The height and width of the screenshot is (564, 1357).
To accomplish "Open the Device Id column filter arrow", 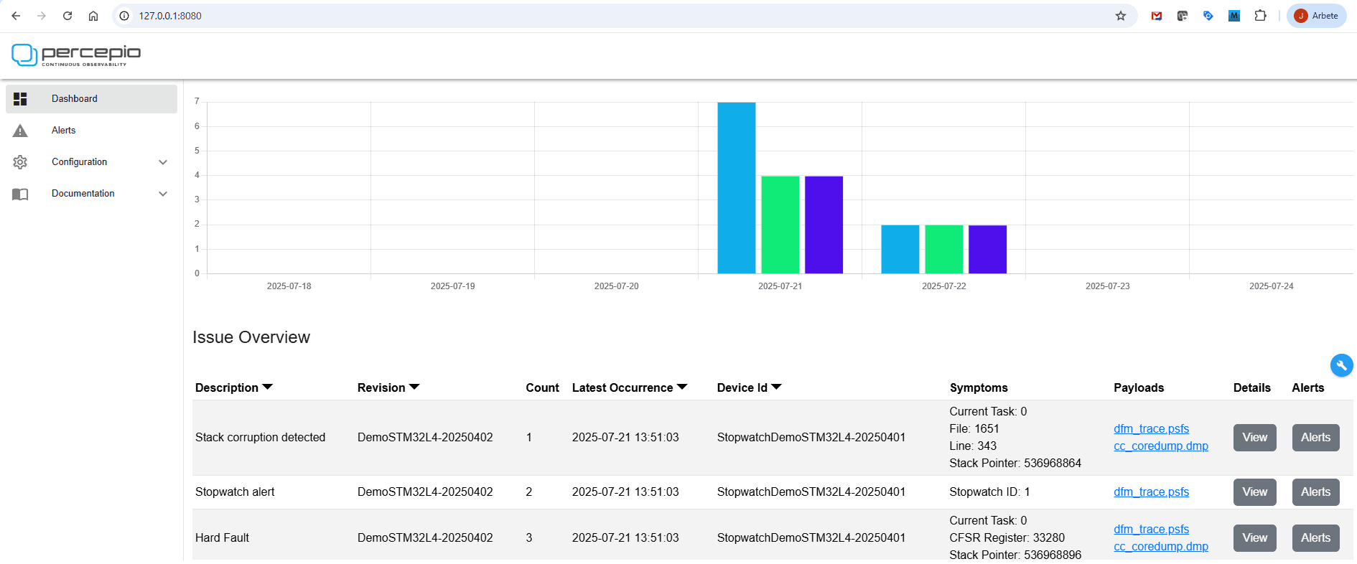I will 776,387.
